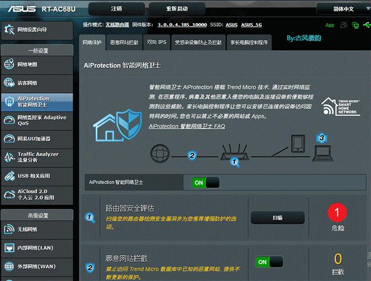The height and width of the screenshot is (281, 371).
Task: Click the operation mode wireless router link
Action: [117, 25]
